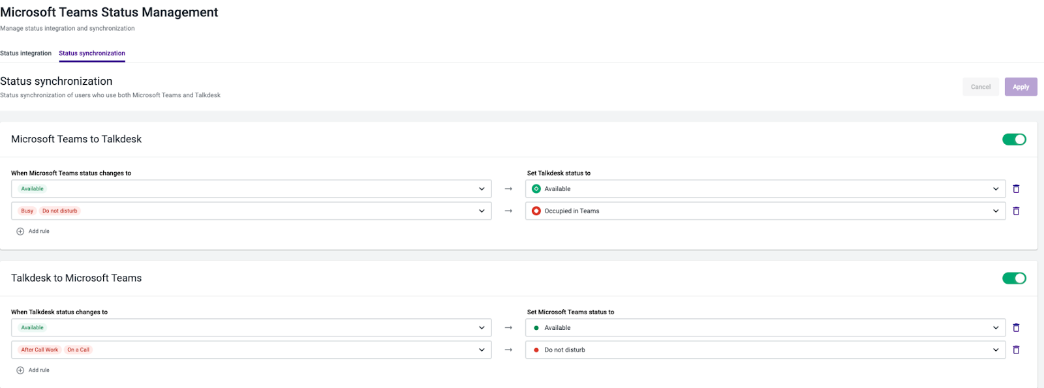
Task: Click the Microsoft Teams to Talkdesk card heading
Action: coord(76,140)
